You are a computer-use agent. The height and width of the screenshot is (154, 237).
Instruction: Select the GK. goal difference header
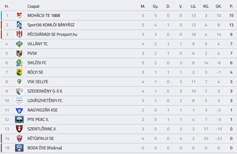pos(219,7)
